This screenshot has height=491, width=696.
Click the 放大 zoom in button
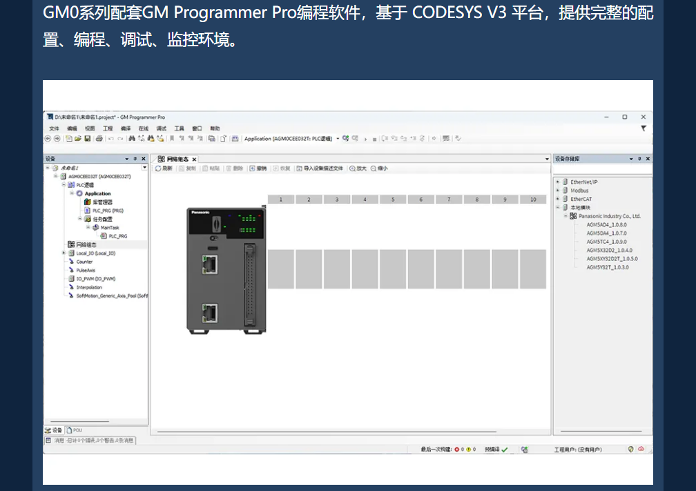tap(358, 169)
